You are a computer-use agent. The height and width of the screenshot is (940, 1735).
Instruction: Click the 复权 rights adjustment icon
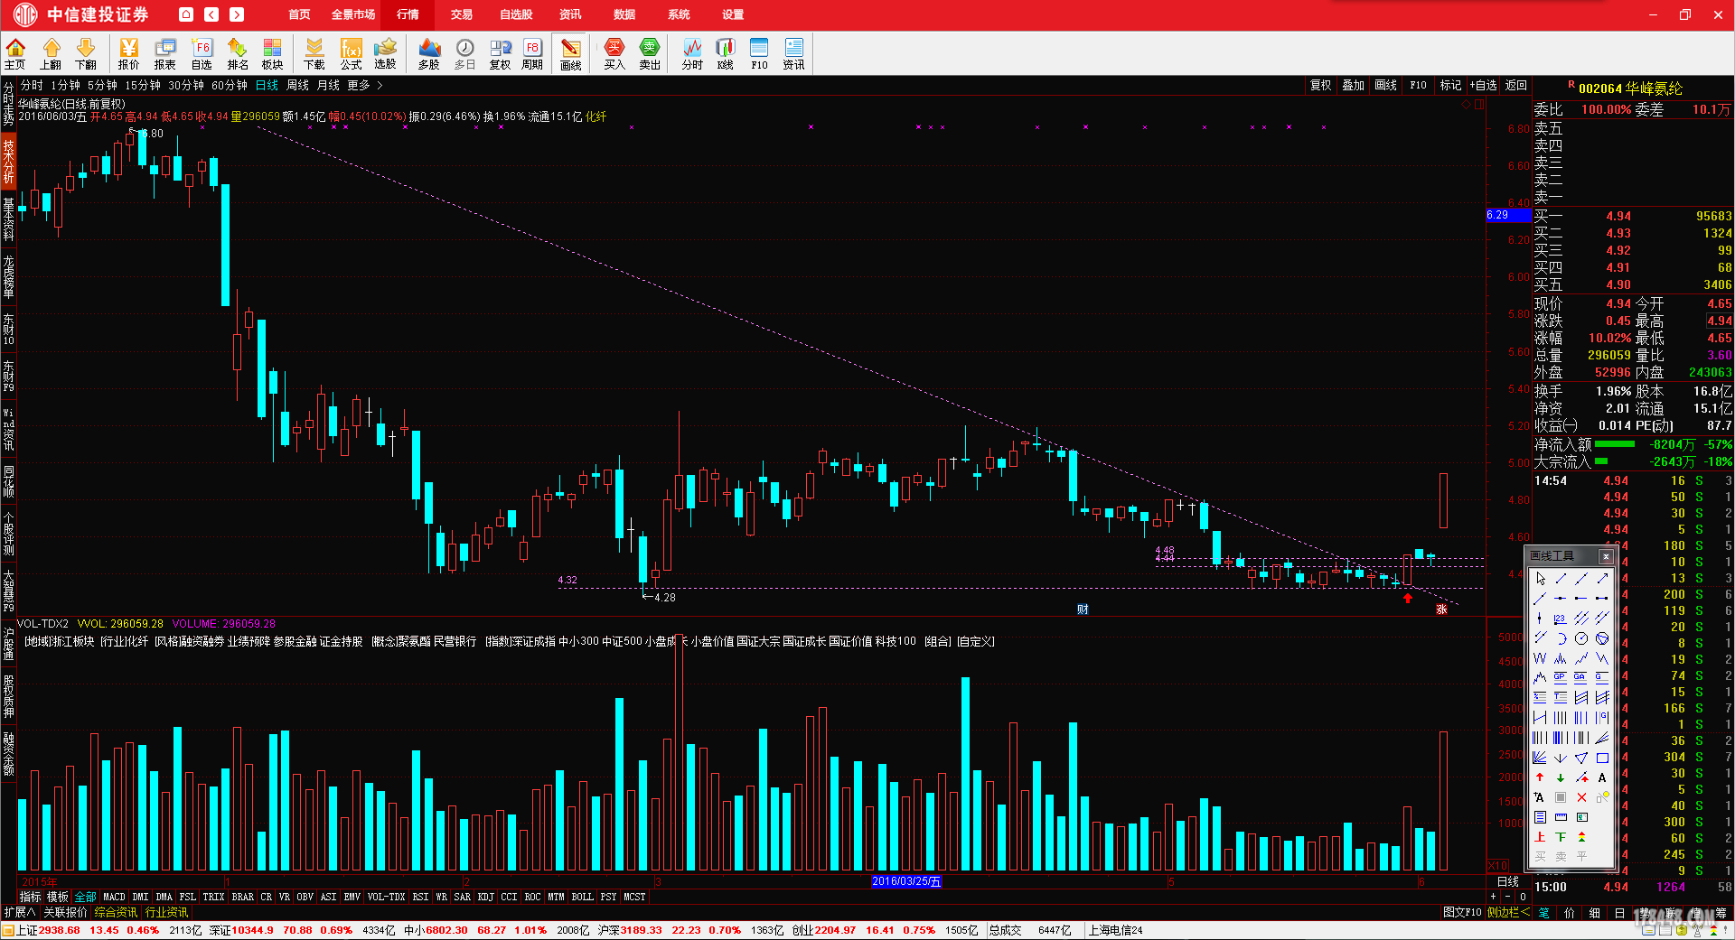pos(501,54)
